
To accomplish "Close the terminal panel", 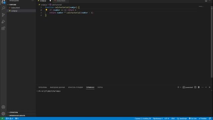I will pyautogui.click(x=209, y=87).
